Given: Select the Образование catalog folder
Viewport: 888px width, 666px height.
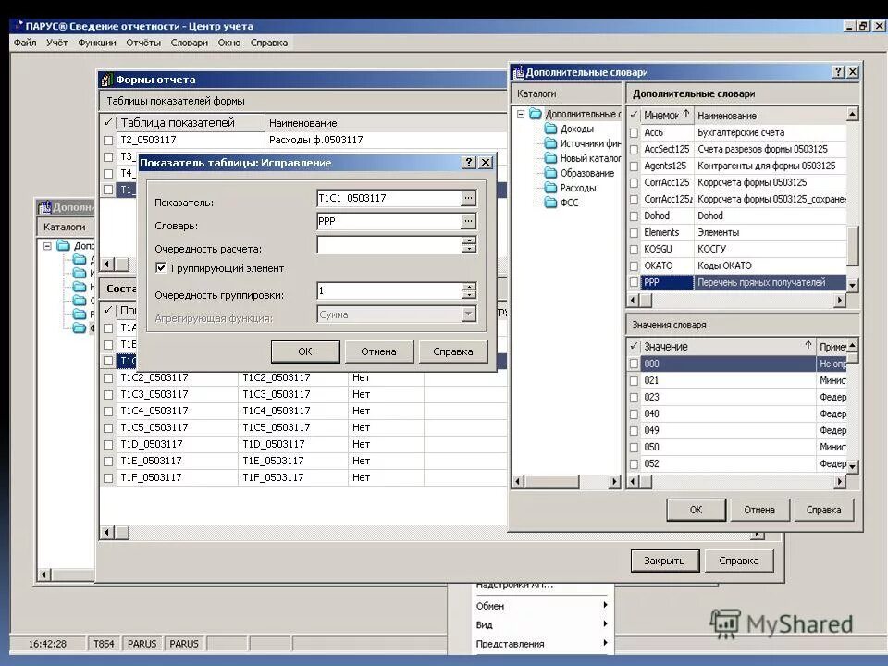Looking at the screenshot, I should click(x=586, y=173).
